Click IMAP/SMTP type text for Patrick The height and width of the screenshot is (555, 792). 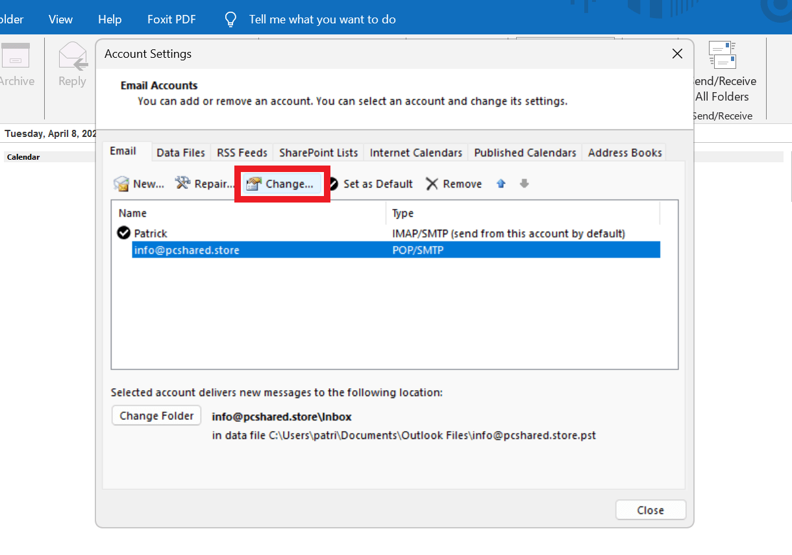pyautogui.click(x=508, y=233)
